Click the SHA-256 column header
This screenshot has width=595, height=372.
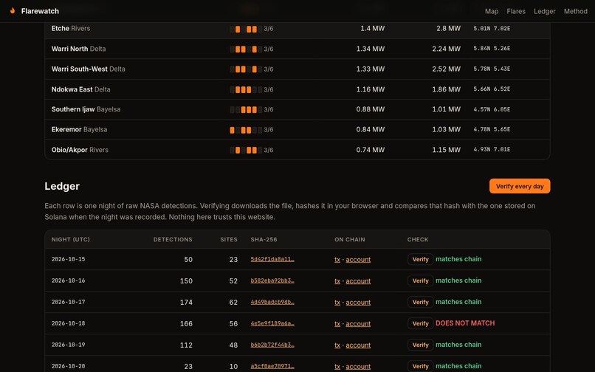tap(264, 240)
